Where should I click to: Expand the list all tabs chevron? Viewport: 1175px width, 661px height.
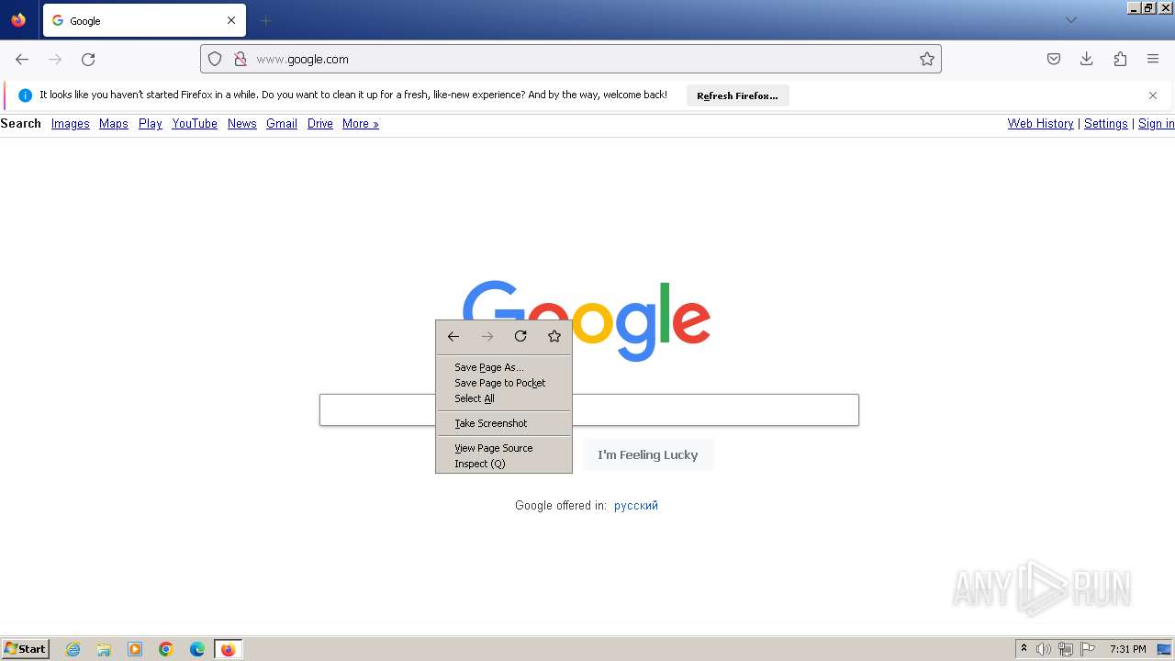[x=1070, y=20]
